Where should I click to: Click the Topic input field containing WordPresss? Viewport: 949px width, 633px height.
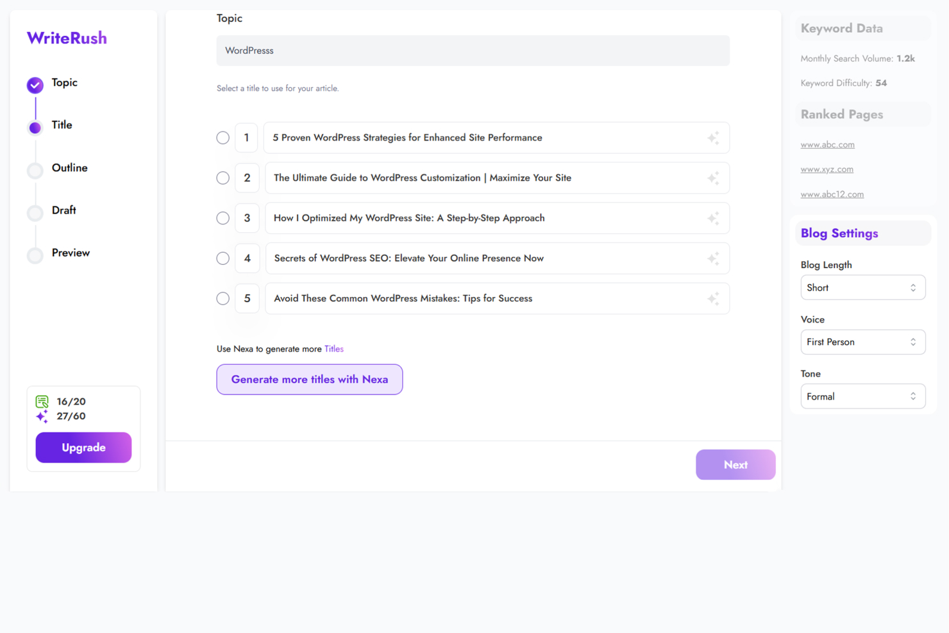[473, 50]
